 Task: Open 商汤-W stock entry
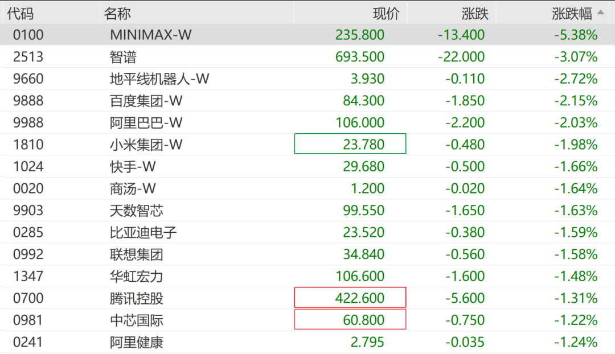[133, 189]
